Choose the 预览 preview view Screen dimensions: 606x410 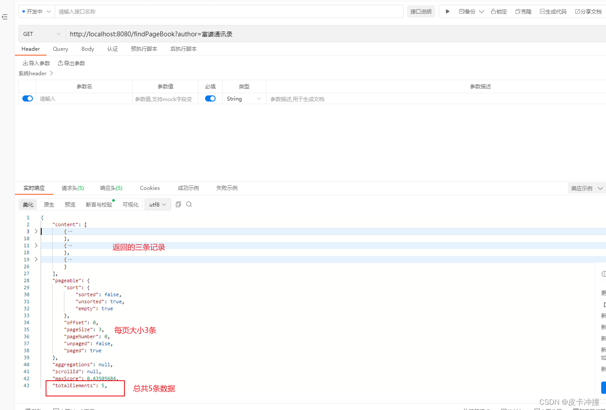tap(70, 204)
